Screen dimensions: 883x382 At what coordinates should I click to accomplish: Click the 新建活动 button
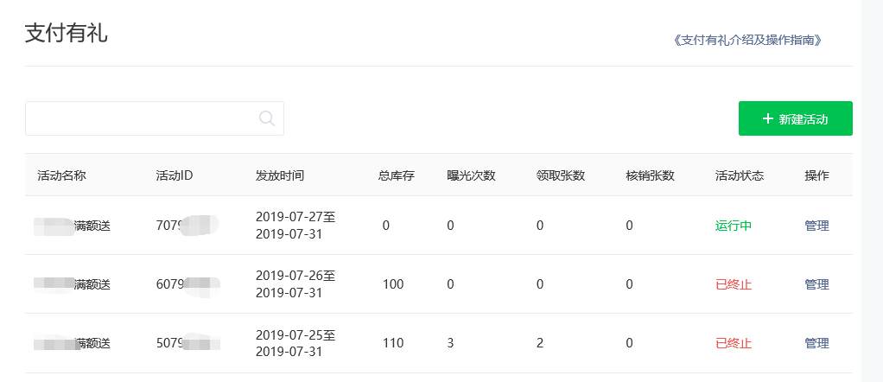(795, 118)
